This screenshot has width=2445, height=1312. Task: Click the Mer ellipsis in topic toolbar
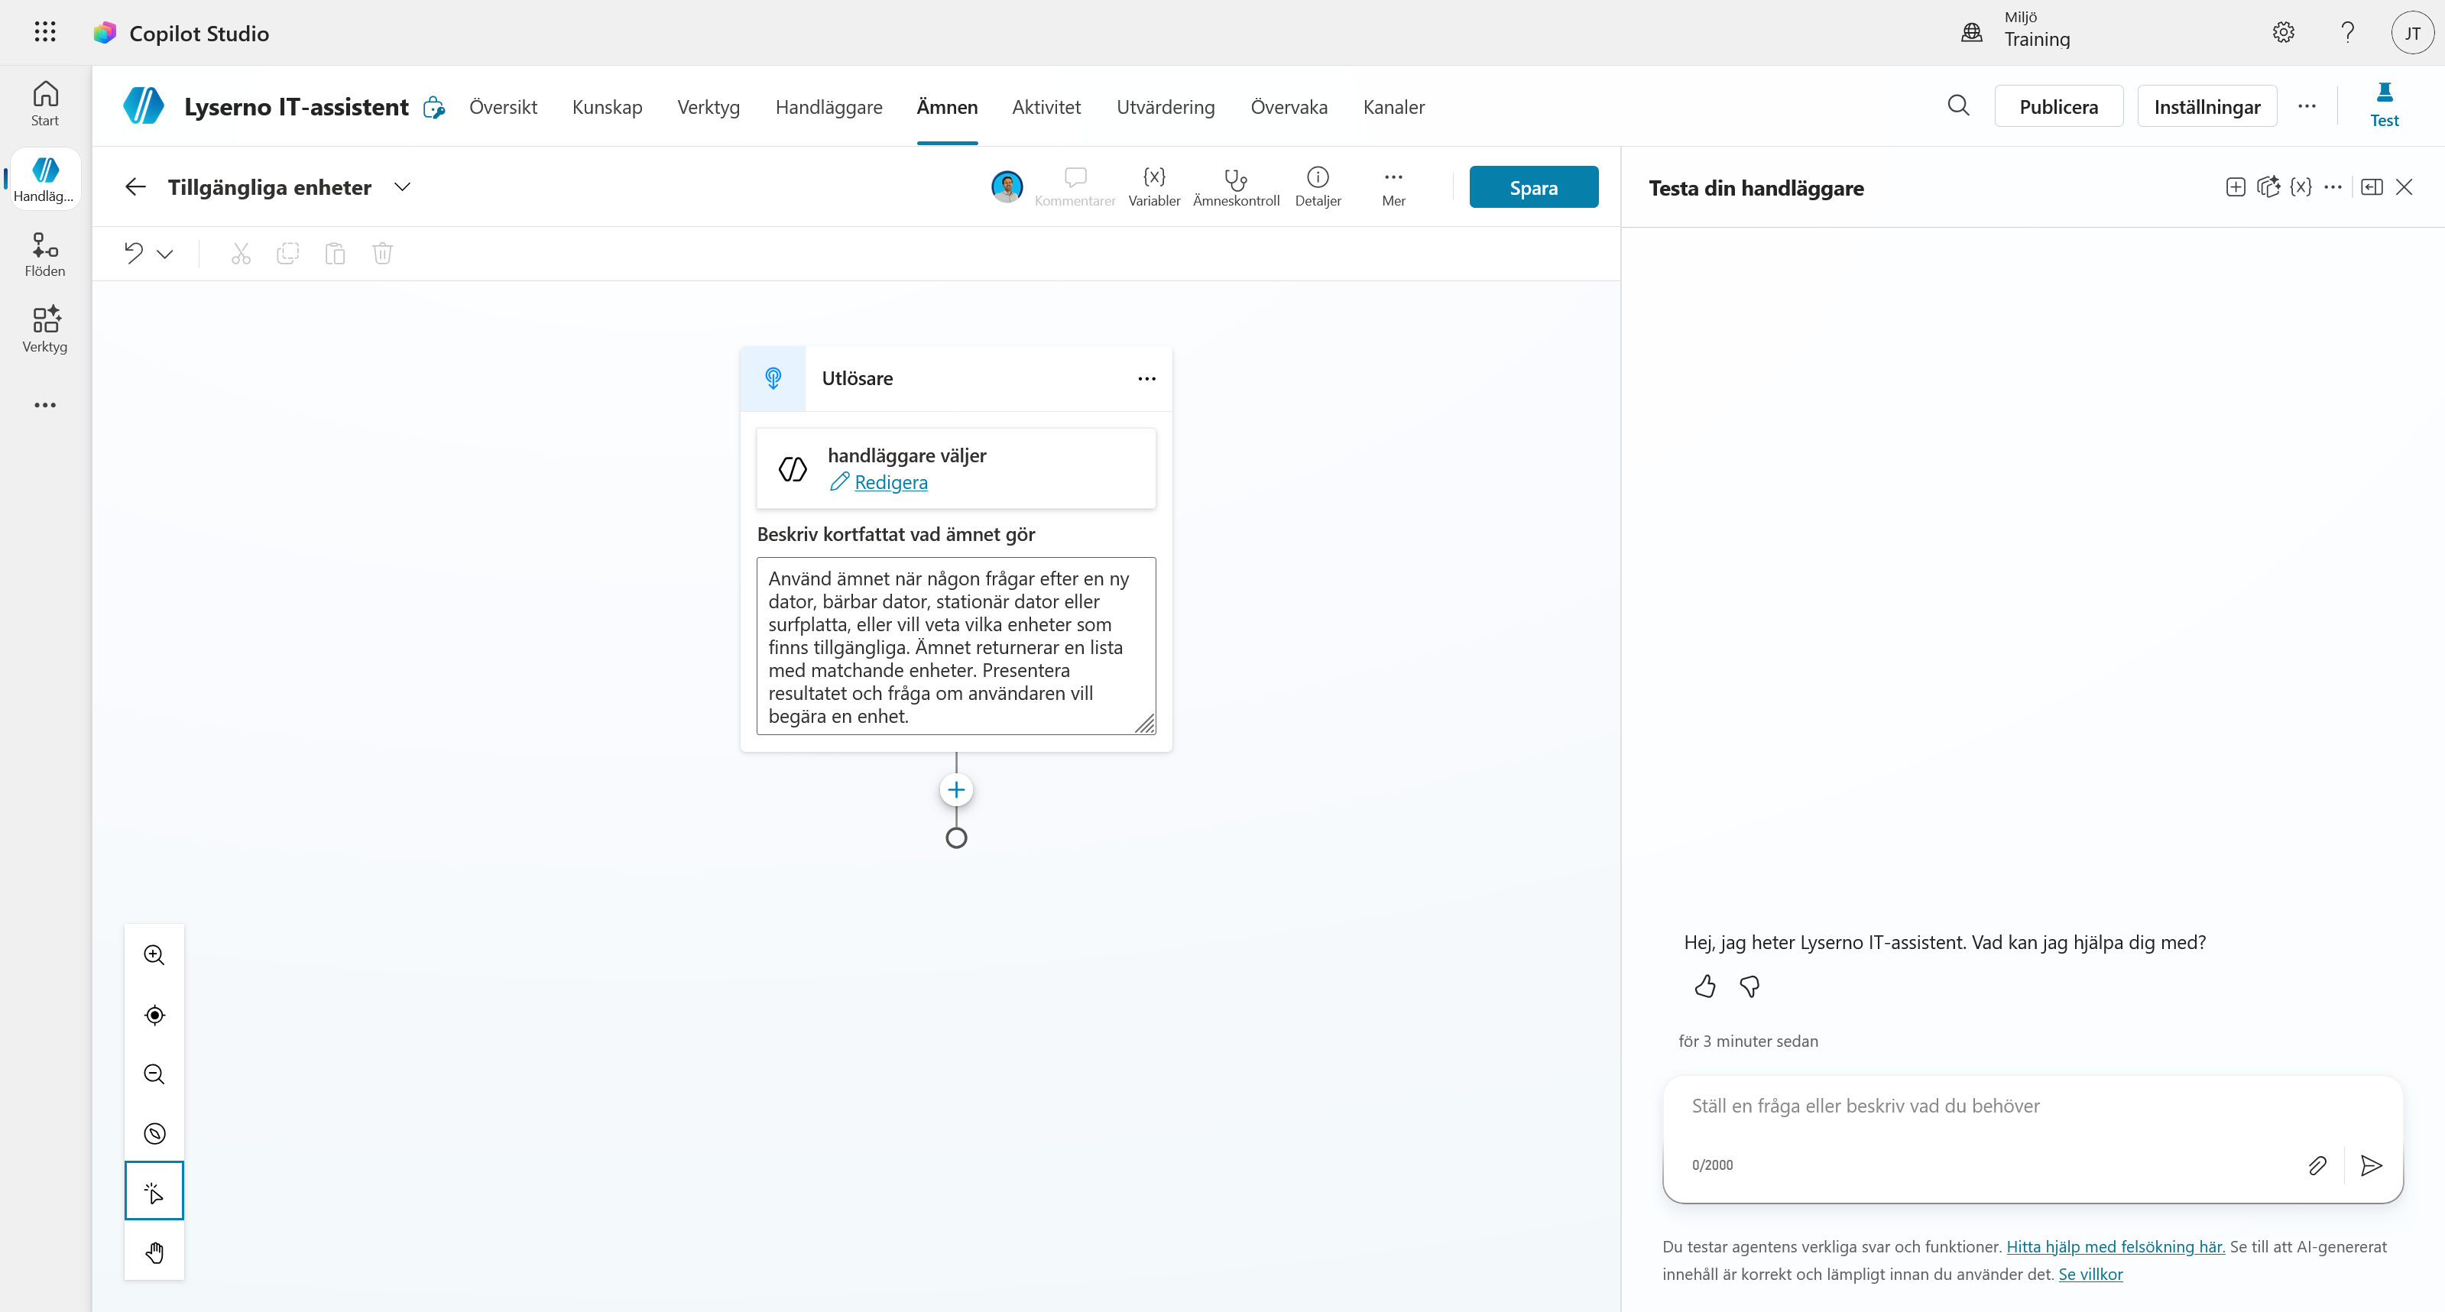1393,187
